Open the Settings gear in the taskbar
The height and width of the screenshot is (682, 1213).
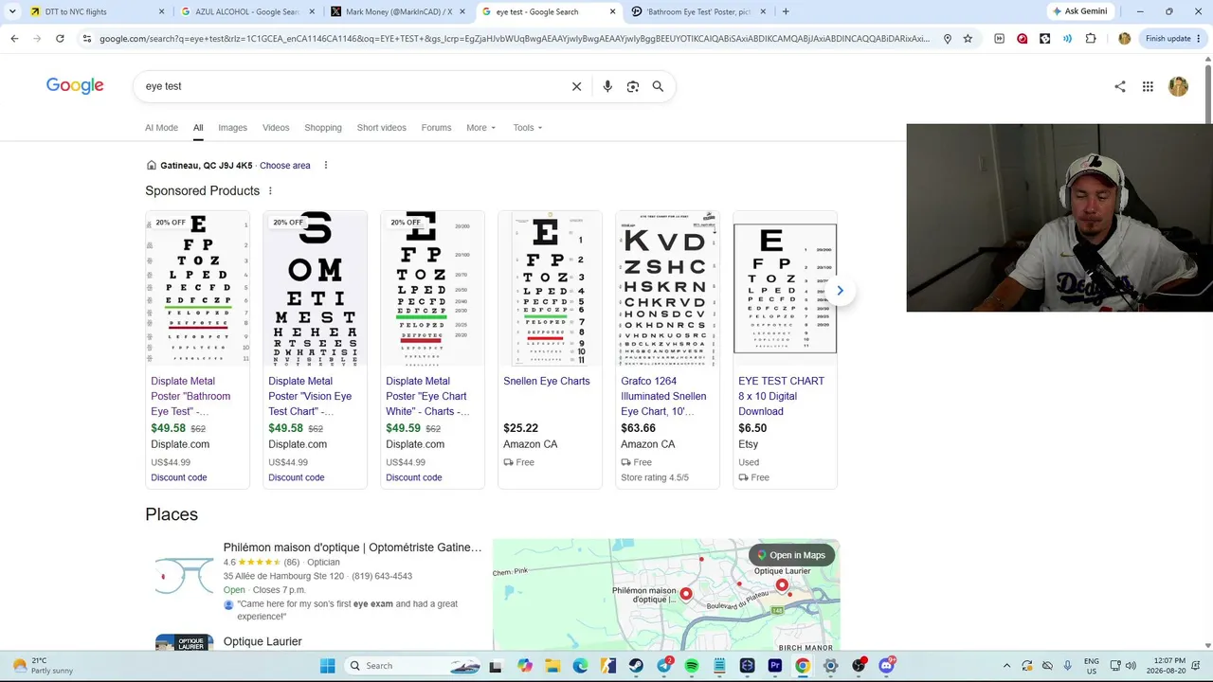coord(831,666)
